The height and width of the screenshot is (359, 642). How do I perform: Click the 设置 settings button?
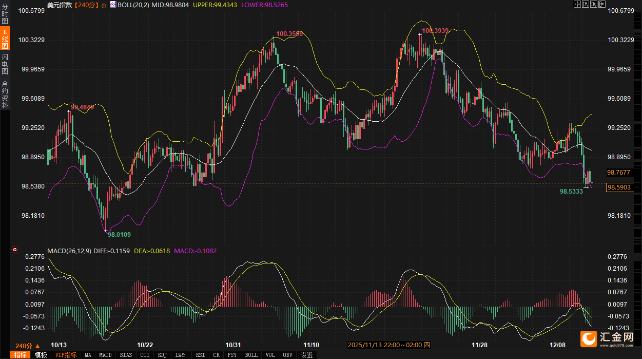306,355
